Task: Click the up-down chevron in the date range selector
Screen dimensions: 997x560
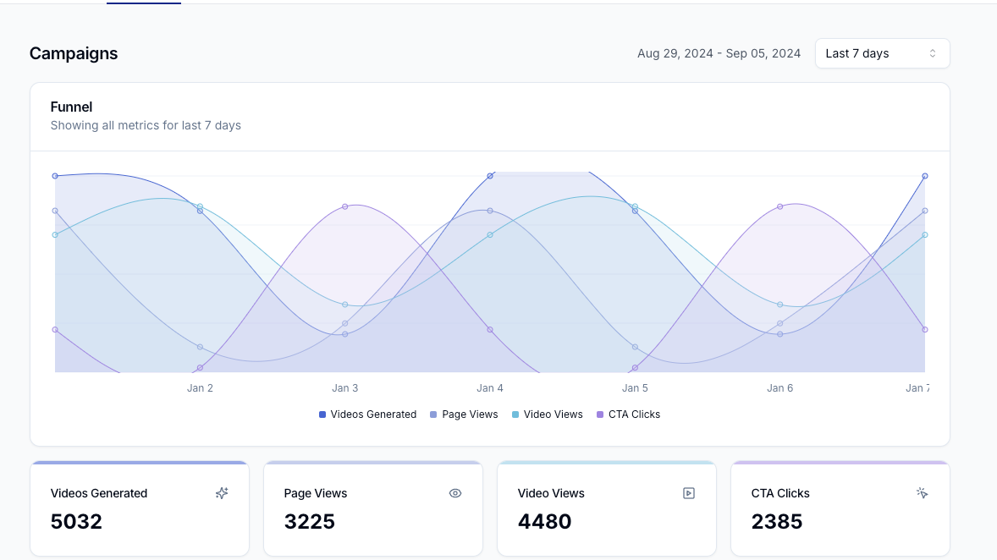Action: pos(933,53)
